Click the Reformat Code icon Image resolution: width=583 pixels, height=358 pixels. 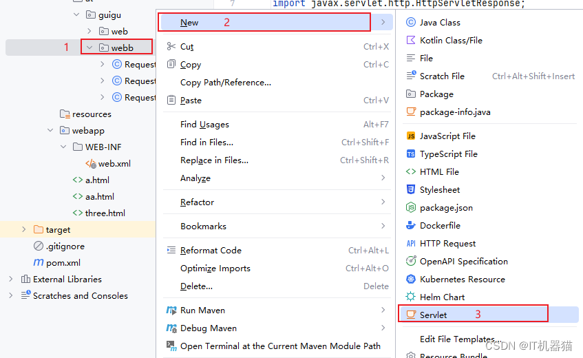tap(171, 250)
